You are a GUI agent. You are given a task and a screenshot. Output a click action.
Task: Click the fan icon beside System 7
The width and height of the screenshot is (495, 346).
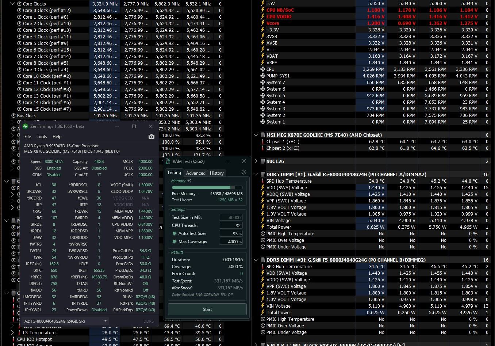[262, 83]
